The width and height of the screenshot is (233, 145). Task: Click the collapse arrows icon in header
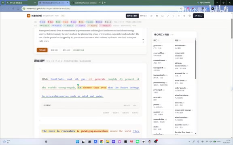click(x=173, y=16)
